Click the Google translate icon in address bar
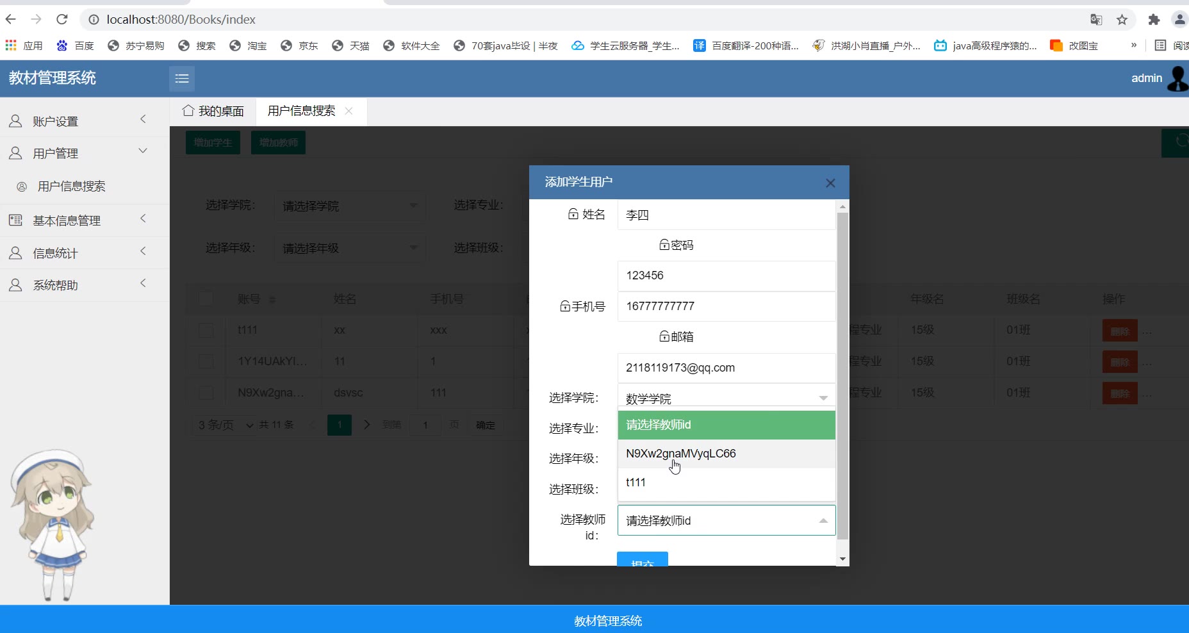Viewport: 1189px width, 633px height. click(1096, 20)
